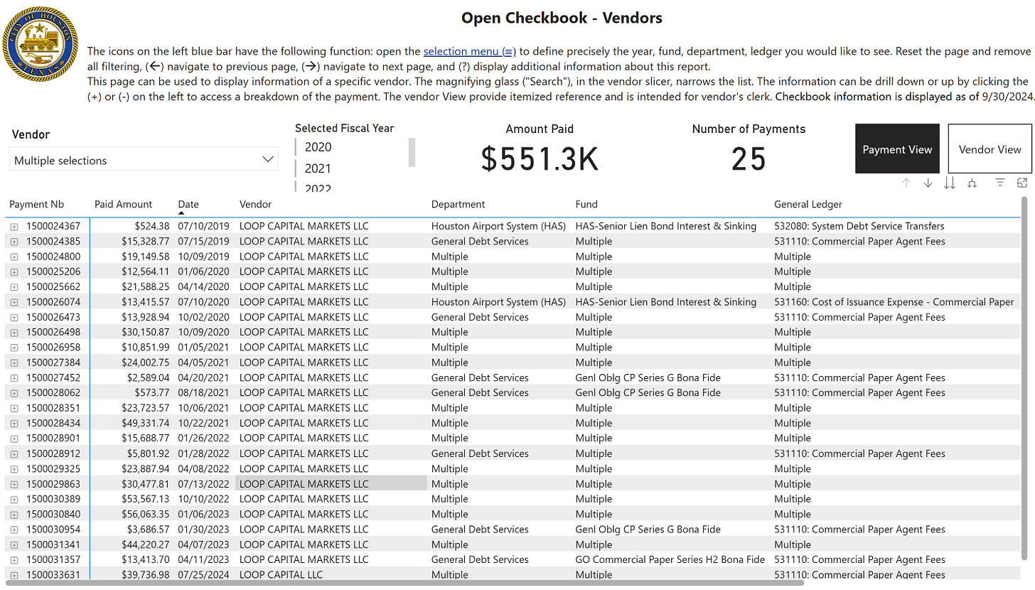
Task: Sort by Fund column header
Action: 587,204
